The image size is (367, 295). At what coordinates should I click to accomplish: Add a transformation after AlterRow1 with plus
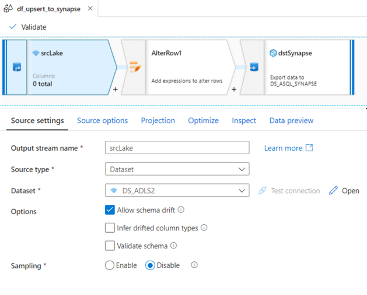point(234,90)
